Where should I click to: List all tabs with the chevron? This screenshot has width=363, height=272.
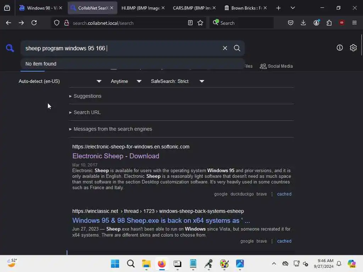(292, 8)
